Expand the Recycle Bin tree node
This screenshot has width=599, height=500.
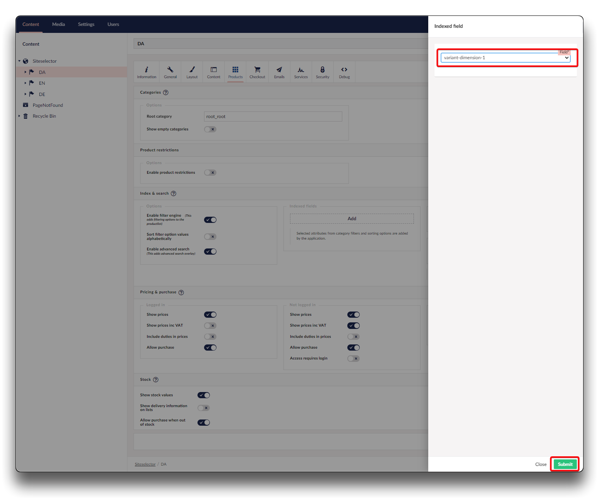19,116
